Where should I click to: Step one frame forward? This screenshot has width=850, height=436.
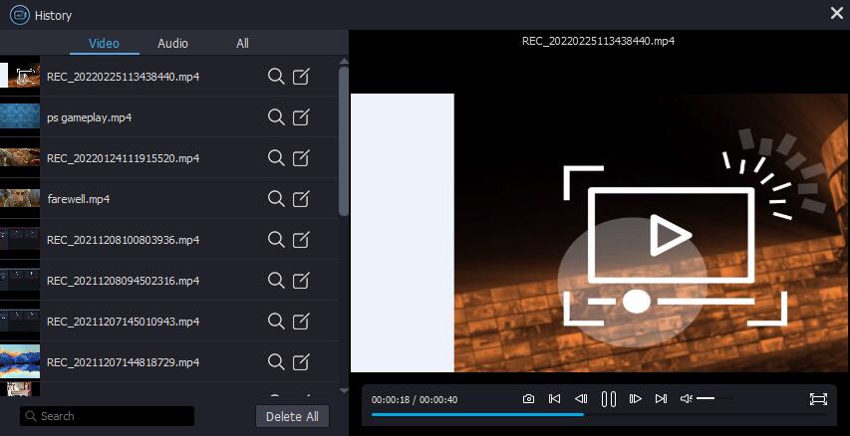click(636, 399)
